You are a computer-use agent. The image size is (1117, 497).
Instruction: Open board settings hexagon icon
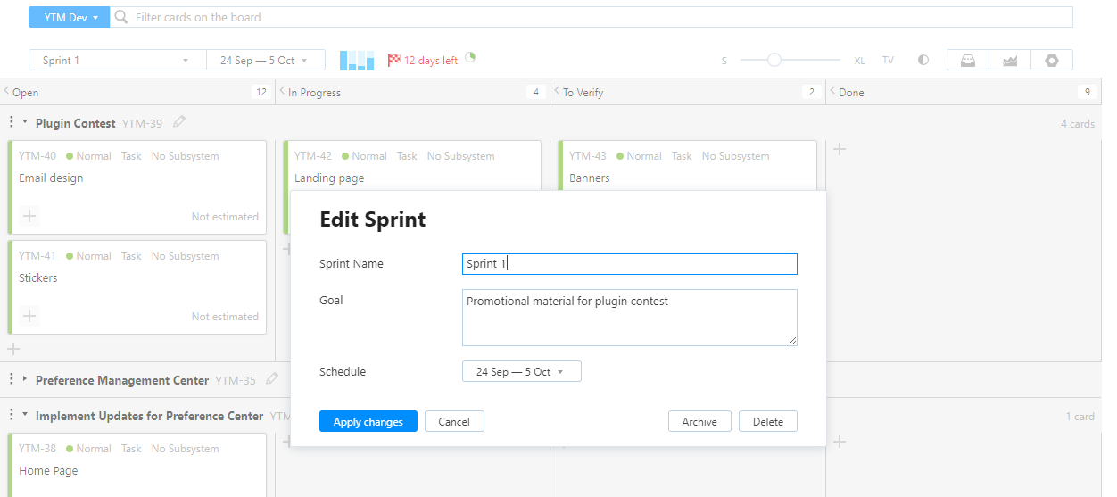tap(1052, 61)
